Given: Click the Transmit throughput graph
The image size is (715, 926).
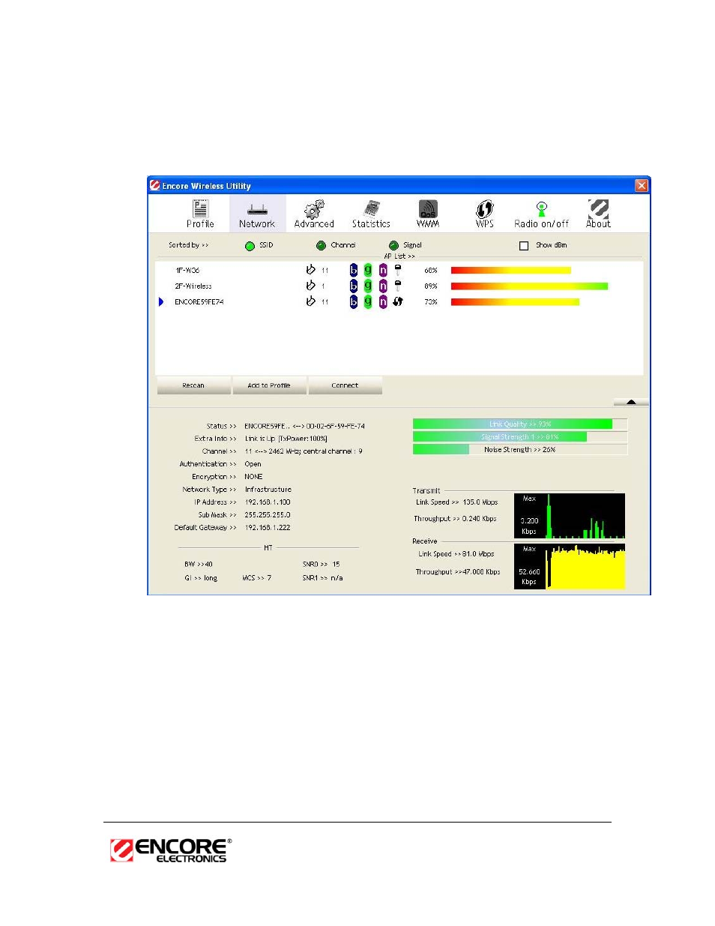Looking at the screenshot, I should (570, 516).
